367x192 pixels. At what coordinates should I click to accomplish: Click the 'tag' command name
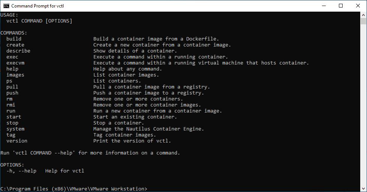[x=11, y=135]
